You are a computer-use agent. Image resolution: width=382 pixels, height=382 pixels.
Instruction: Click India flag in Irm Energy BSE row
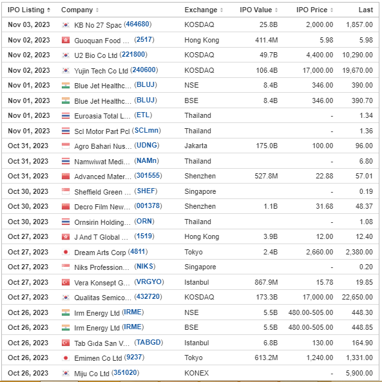66,328
